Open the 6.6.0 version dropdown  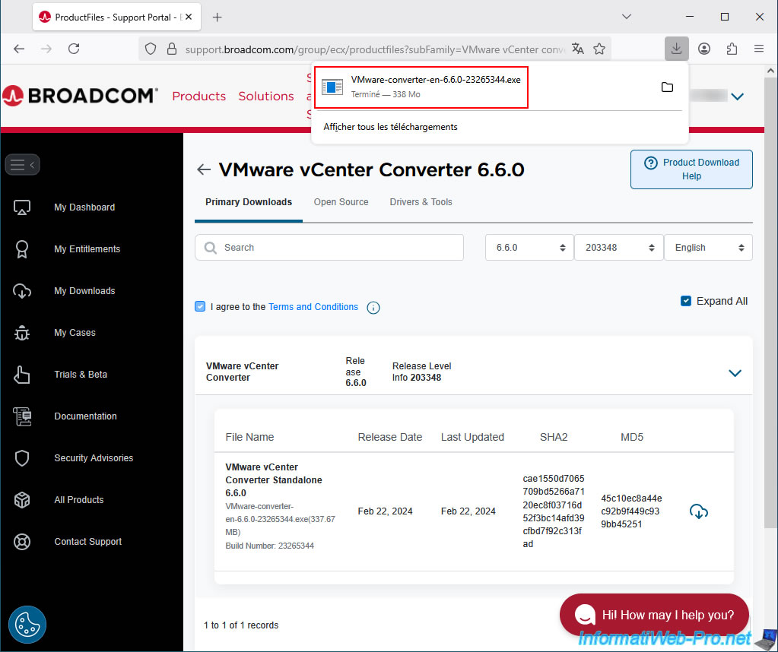click(529, 248)
